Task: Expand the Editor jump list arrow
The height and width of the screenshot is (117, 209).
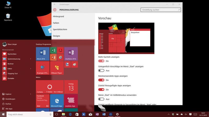Action: pyautogui.click(x=31, y=69)
